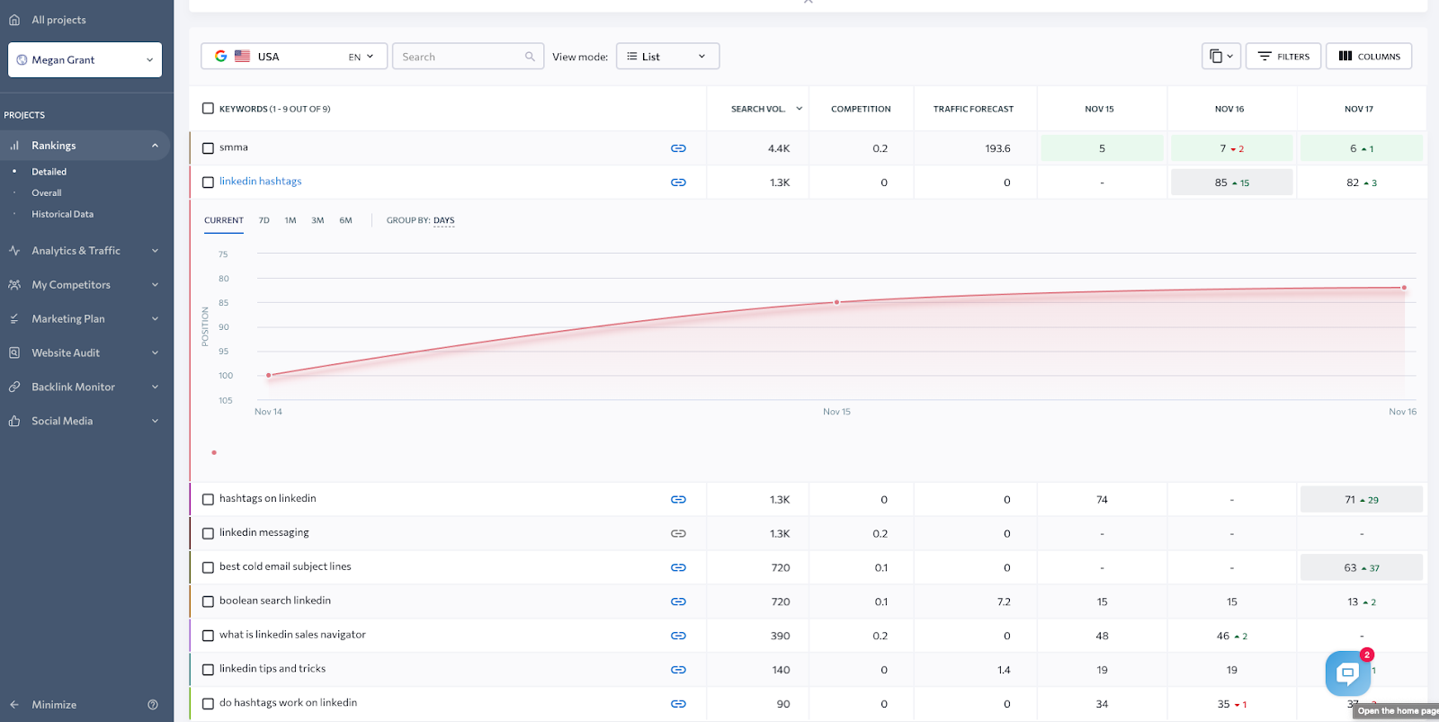
Task: Click the Nov 16 chart data point
Action: 1404,288
